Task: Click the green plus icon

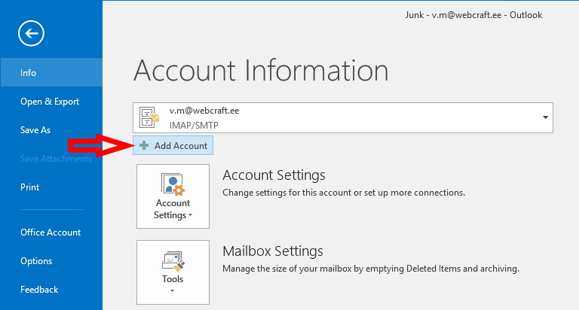Action: coord(144,146)
